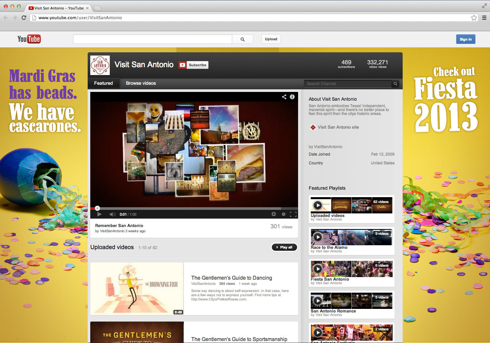The width and height of the screenshot is (490, 343).
Task: Select the Visit San Antonio - YouTube tab
Action: [x=58, y=8]
